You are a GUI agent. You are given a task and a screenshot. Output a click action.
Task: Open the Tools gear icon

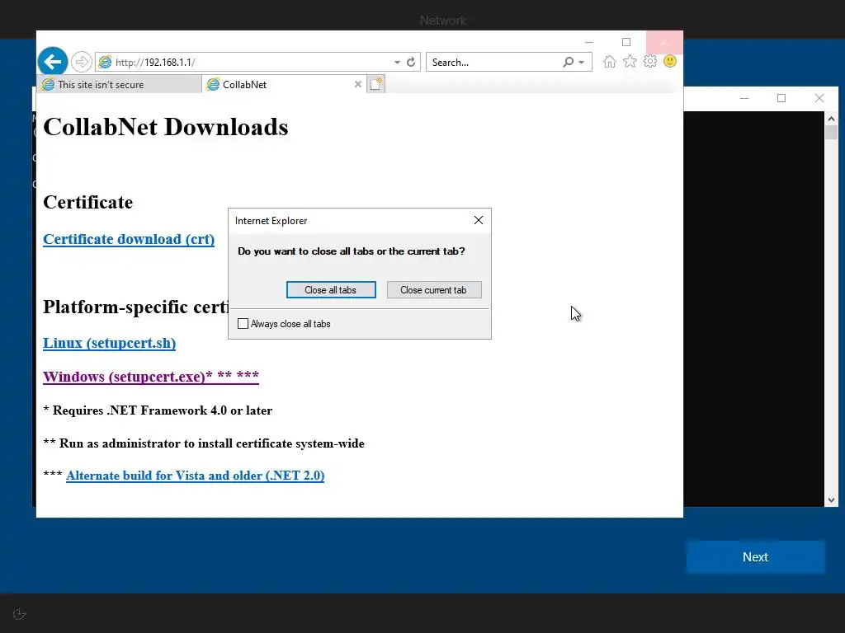click(650, 61)
